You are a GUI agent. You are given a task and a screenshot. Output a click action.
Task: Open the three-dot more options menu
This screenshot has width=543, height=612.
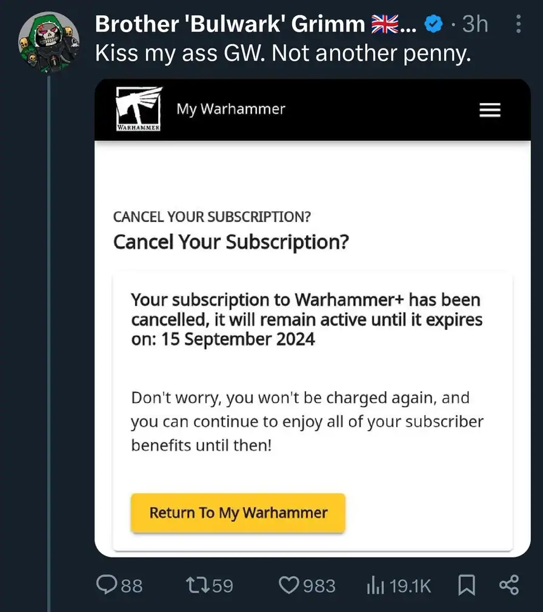(518, 25)
